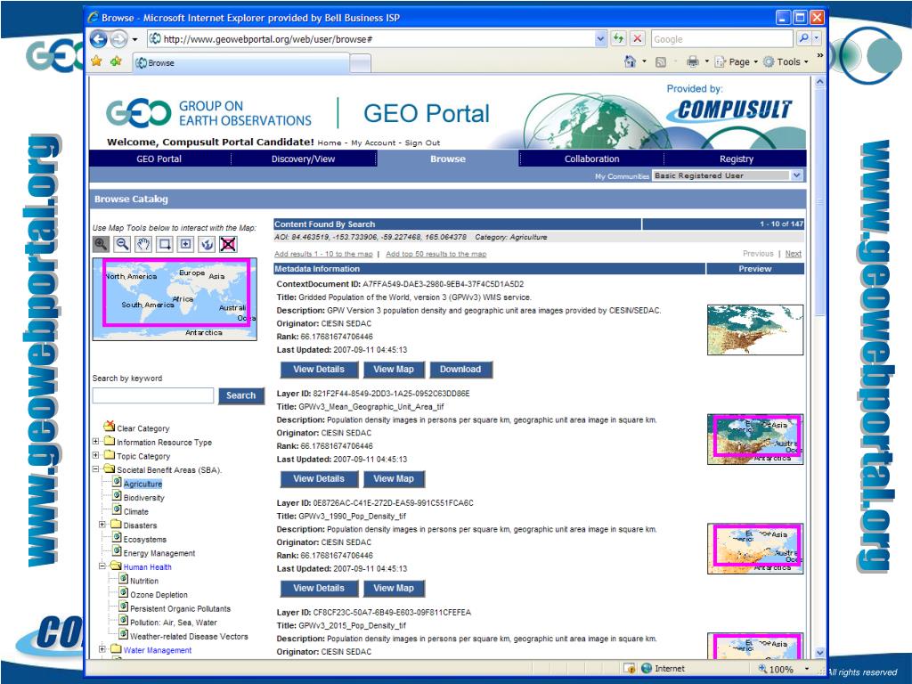
Task: Open the Favorites star icon
Action: (x=96, y=61)
